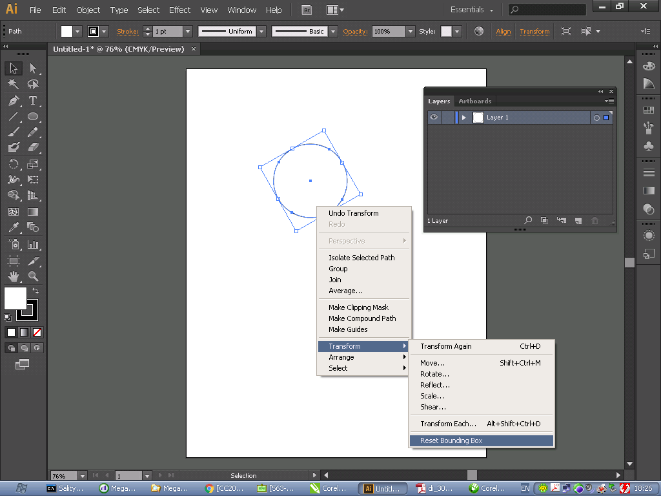The image size is (661, 496).
Task: Open Adobe Bridge via Br icon
Action: (x=307, y=10)
